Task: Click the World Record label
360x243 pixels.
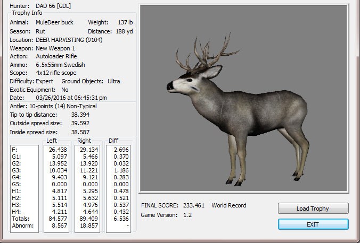Action: 229,205
